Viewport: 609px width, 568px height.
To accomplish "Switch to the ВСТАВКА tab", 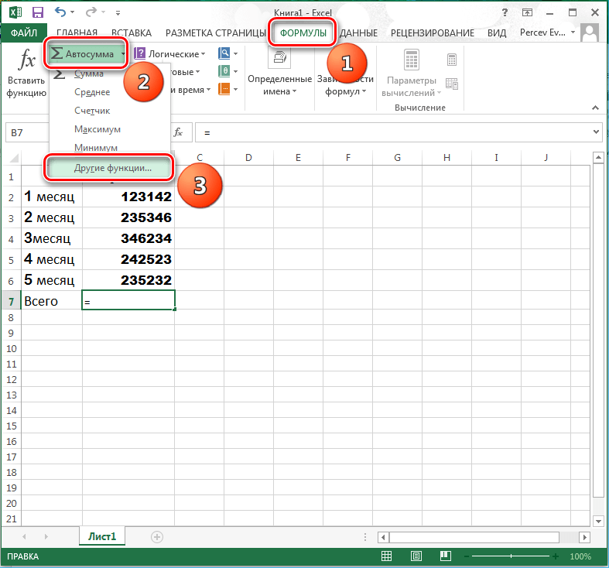I will coord(132,33).
